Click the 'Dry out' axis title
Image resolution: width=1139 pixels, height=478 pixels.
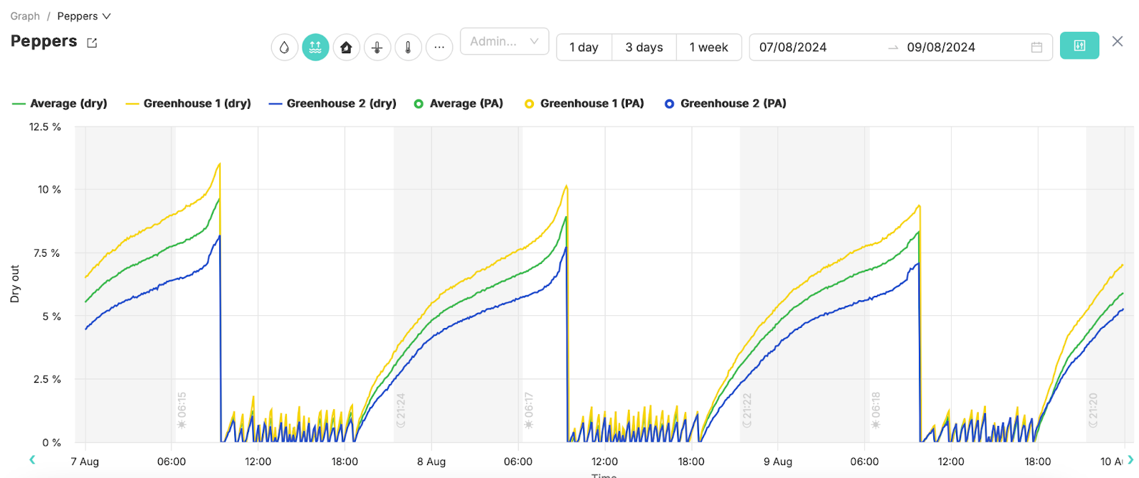pyautogui.click(x=15, y=285)
